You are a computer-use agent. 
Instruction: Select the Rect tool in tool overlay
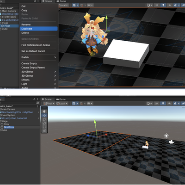pos(44,127)
